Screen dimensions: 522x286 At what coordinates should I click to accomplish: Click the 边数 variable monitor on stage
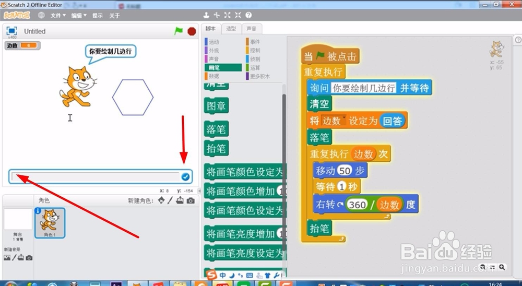22,45
